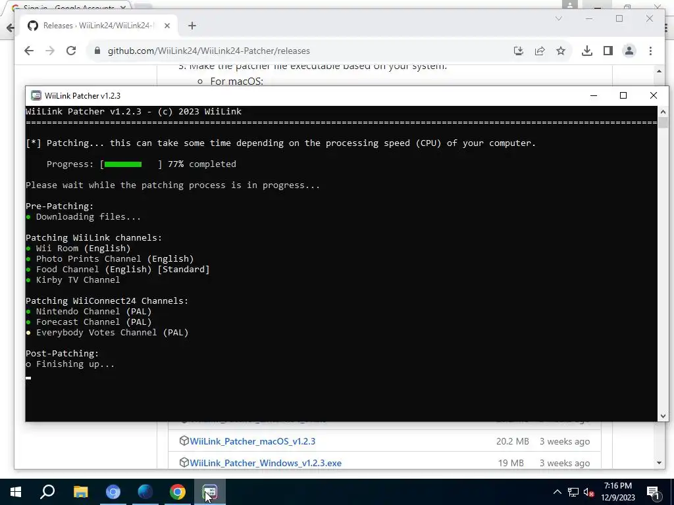The image size is (674, 505).
Task: Click the '77% completed' text
Action: point(201,164)
